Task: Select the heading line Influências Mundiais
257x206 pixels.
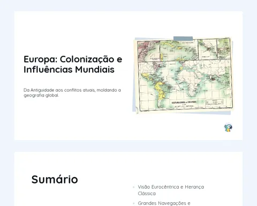Action: coord(69,70)
